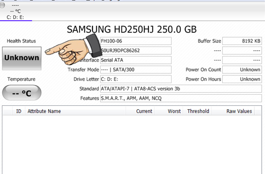265x174 pixels.
Task: Click the Buffer Size label
Action: [x=209, y=41]
